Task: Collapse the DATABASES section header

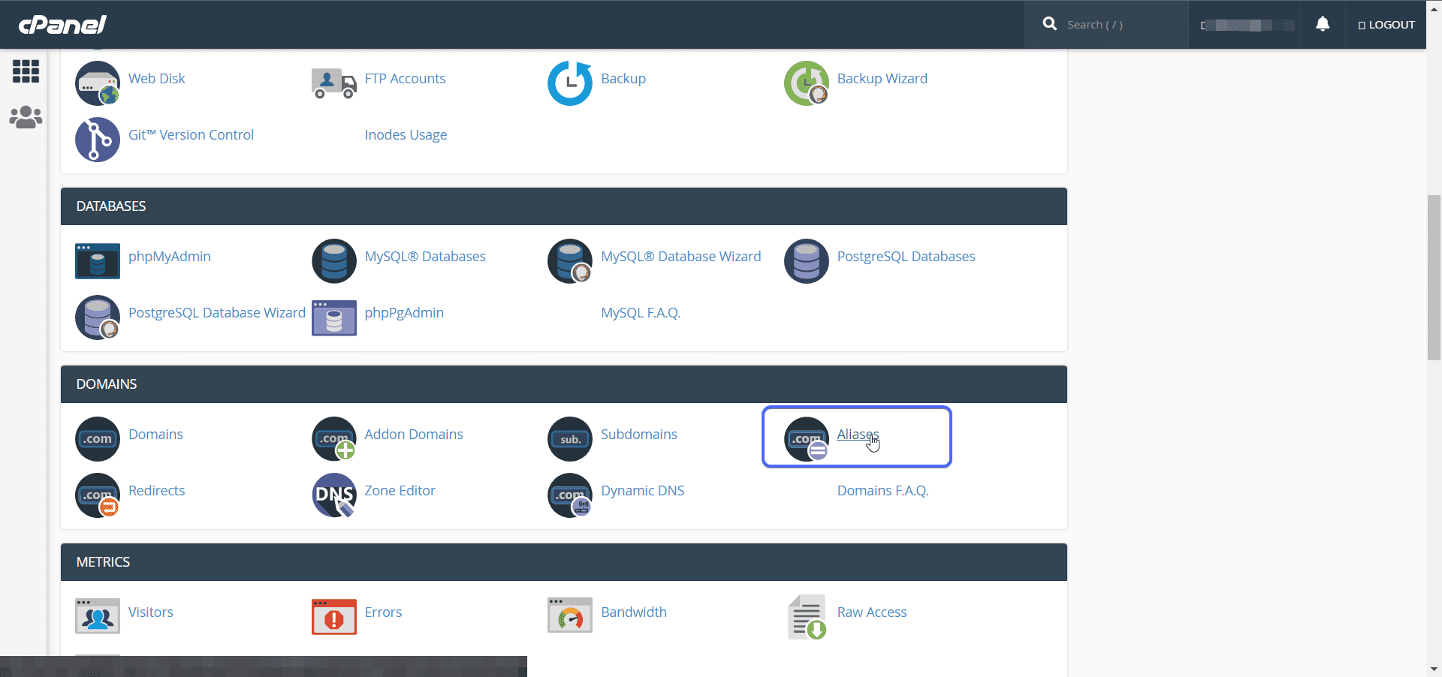Action: [x=564, y=206]
